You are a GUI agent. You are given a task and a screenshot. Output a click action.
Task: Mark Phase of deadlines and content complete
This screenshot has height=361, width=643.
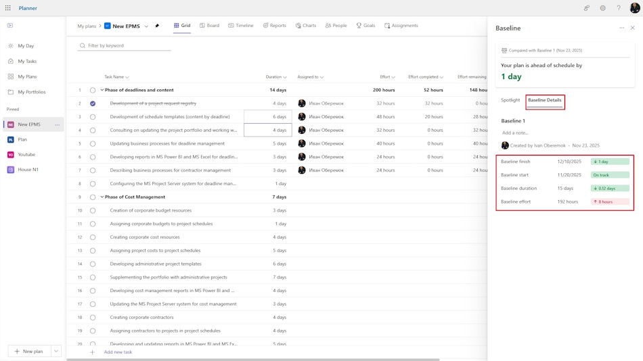(93, 90)
